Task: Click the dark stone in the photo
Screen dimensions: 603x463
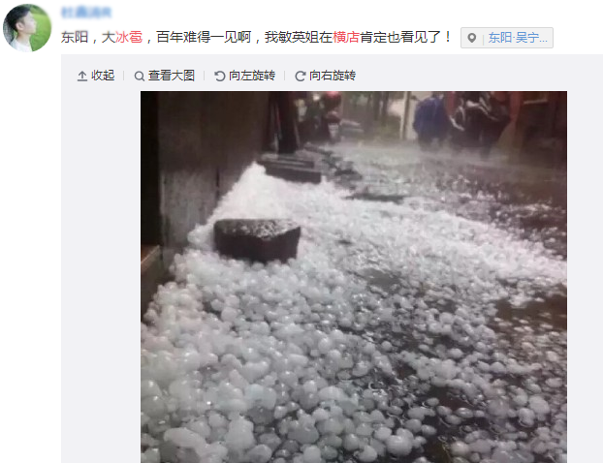Action: [257, 240]
